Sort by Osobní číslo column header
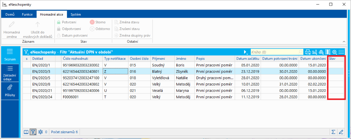This screenshot has width=351, height=139. pyautogui.click(x=139, y=58)
